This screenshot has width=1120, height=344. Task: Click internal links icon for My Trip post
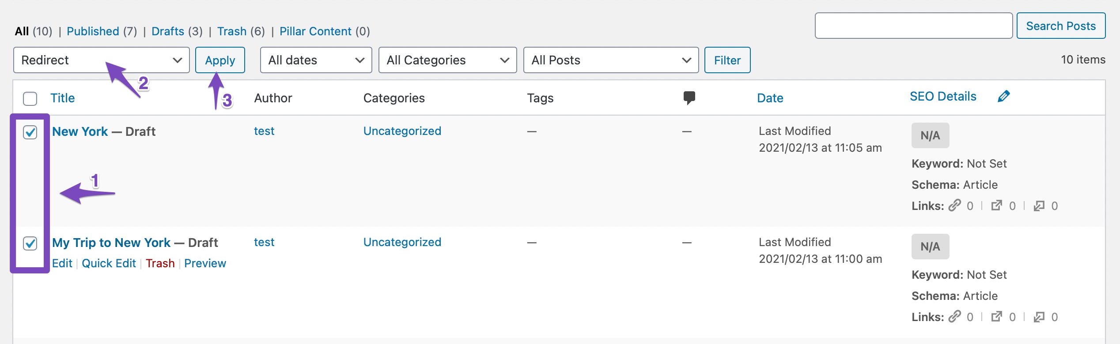tap(955, 317)
